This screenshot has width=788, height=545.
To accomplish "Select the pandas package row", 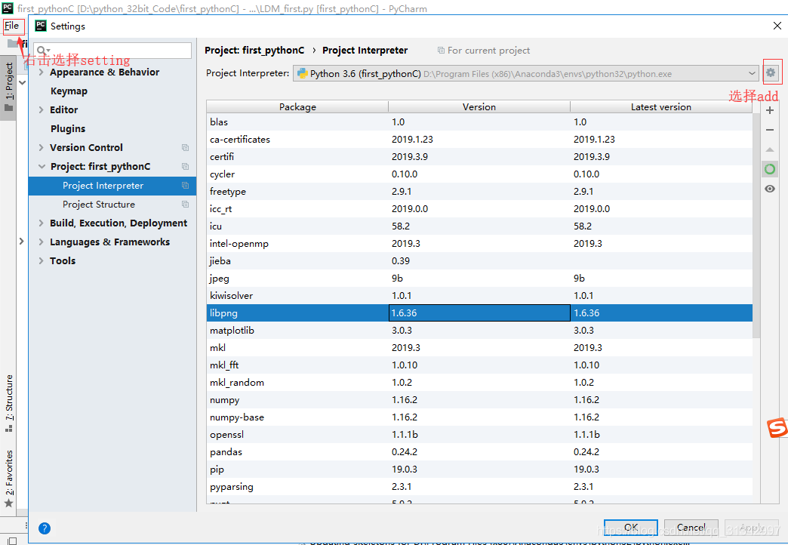I will pyautogui.click(x=479, y=451).
